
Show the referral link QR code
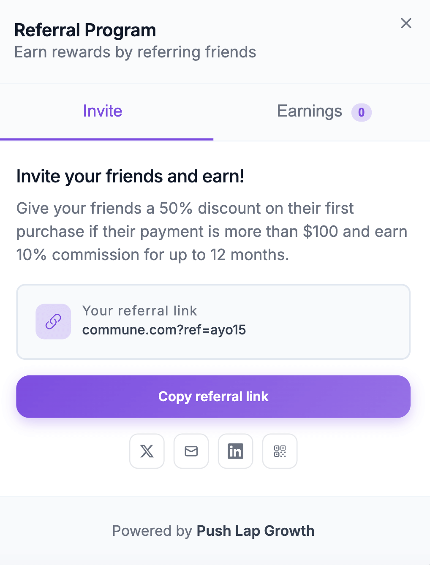280,451
